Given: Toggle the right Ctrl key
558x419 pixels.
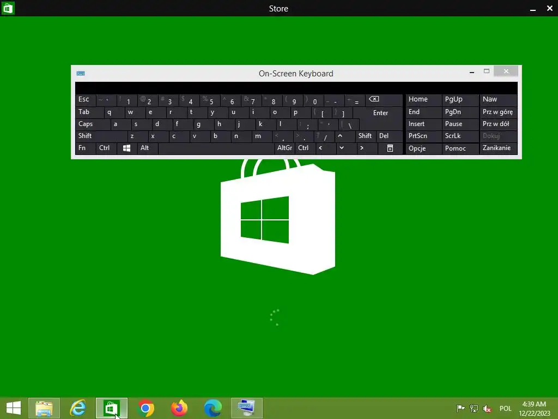Looking at the screenshot, I should pyautogui.click(x=305, y=148).
